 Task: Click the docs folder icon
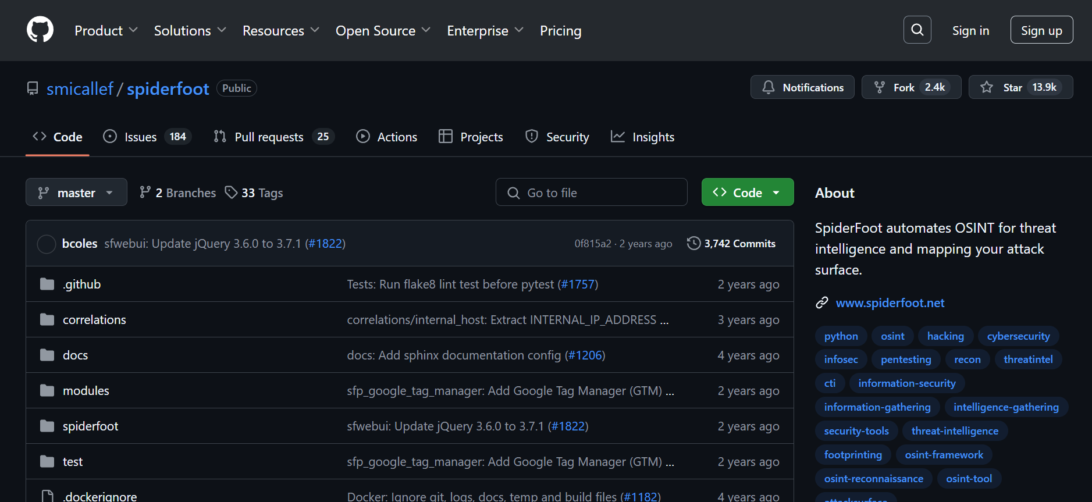click(x=47, y=355)
